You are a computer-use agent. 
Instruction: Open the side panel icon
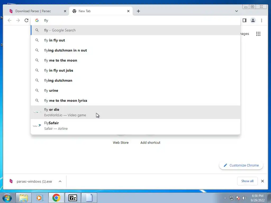coord(244,20)
